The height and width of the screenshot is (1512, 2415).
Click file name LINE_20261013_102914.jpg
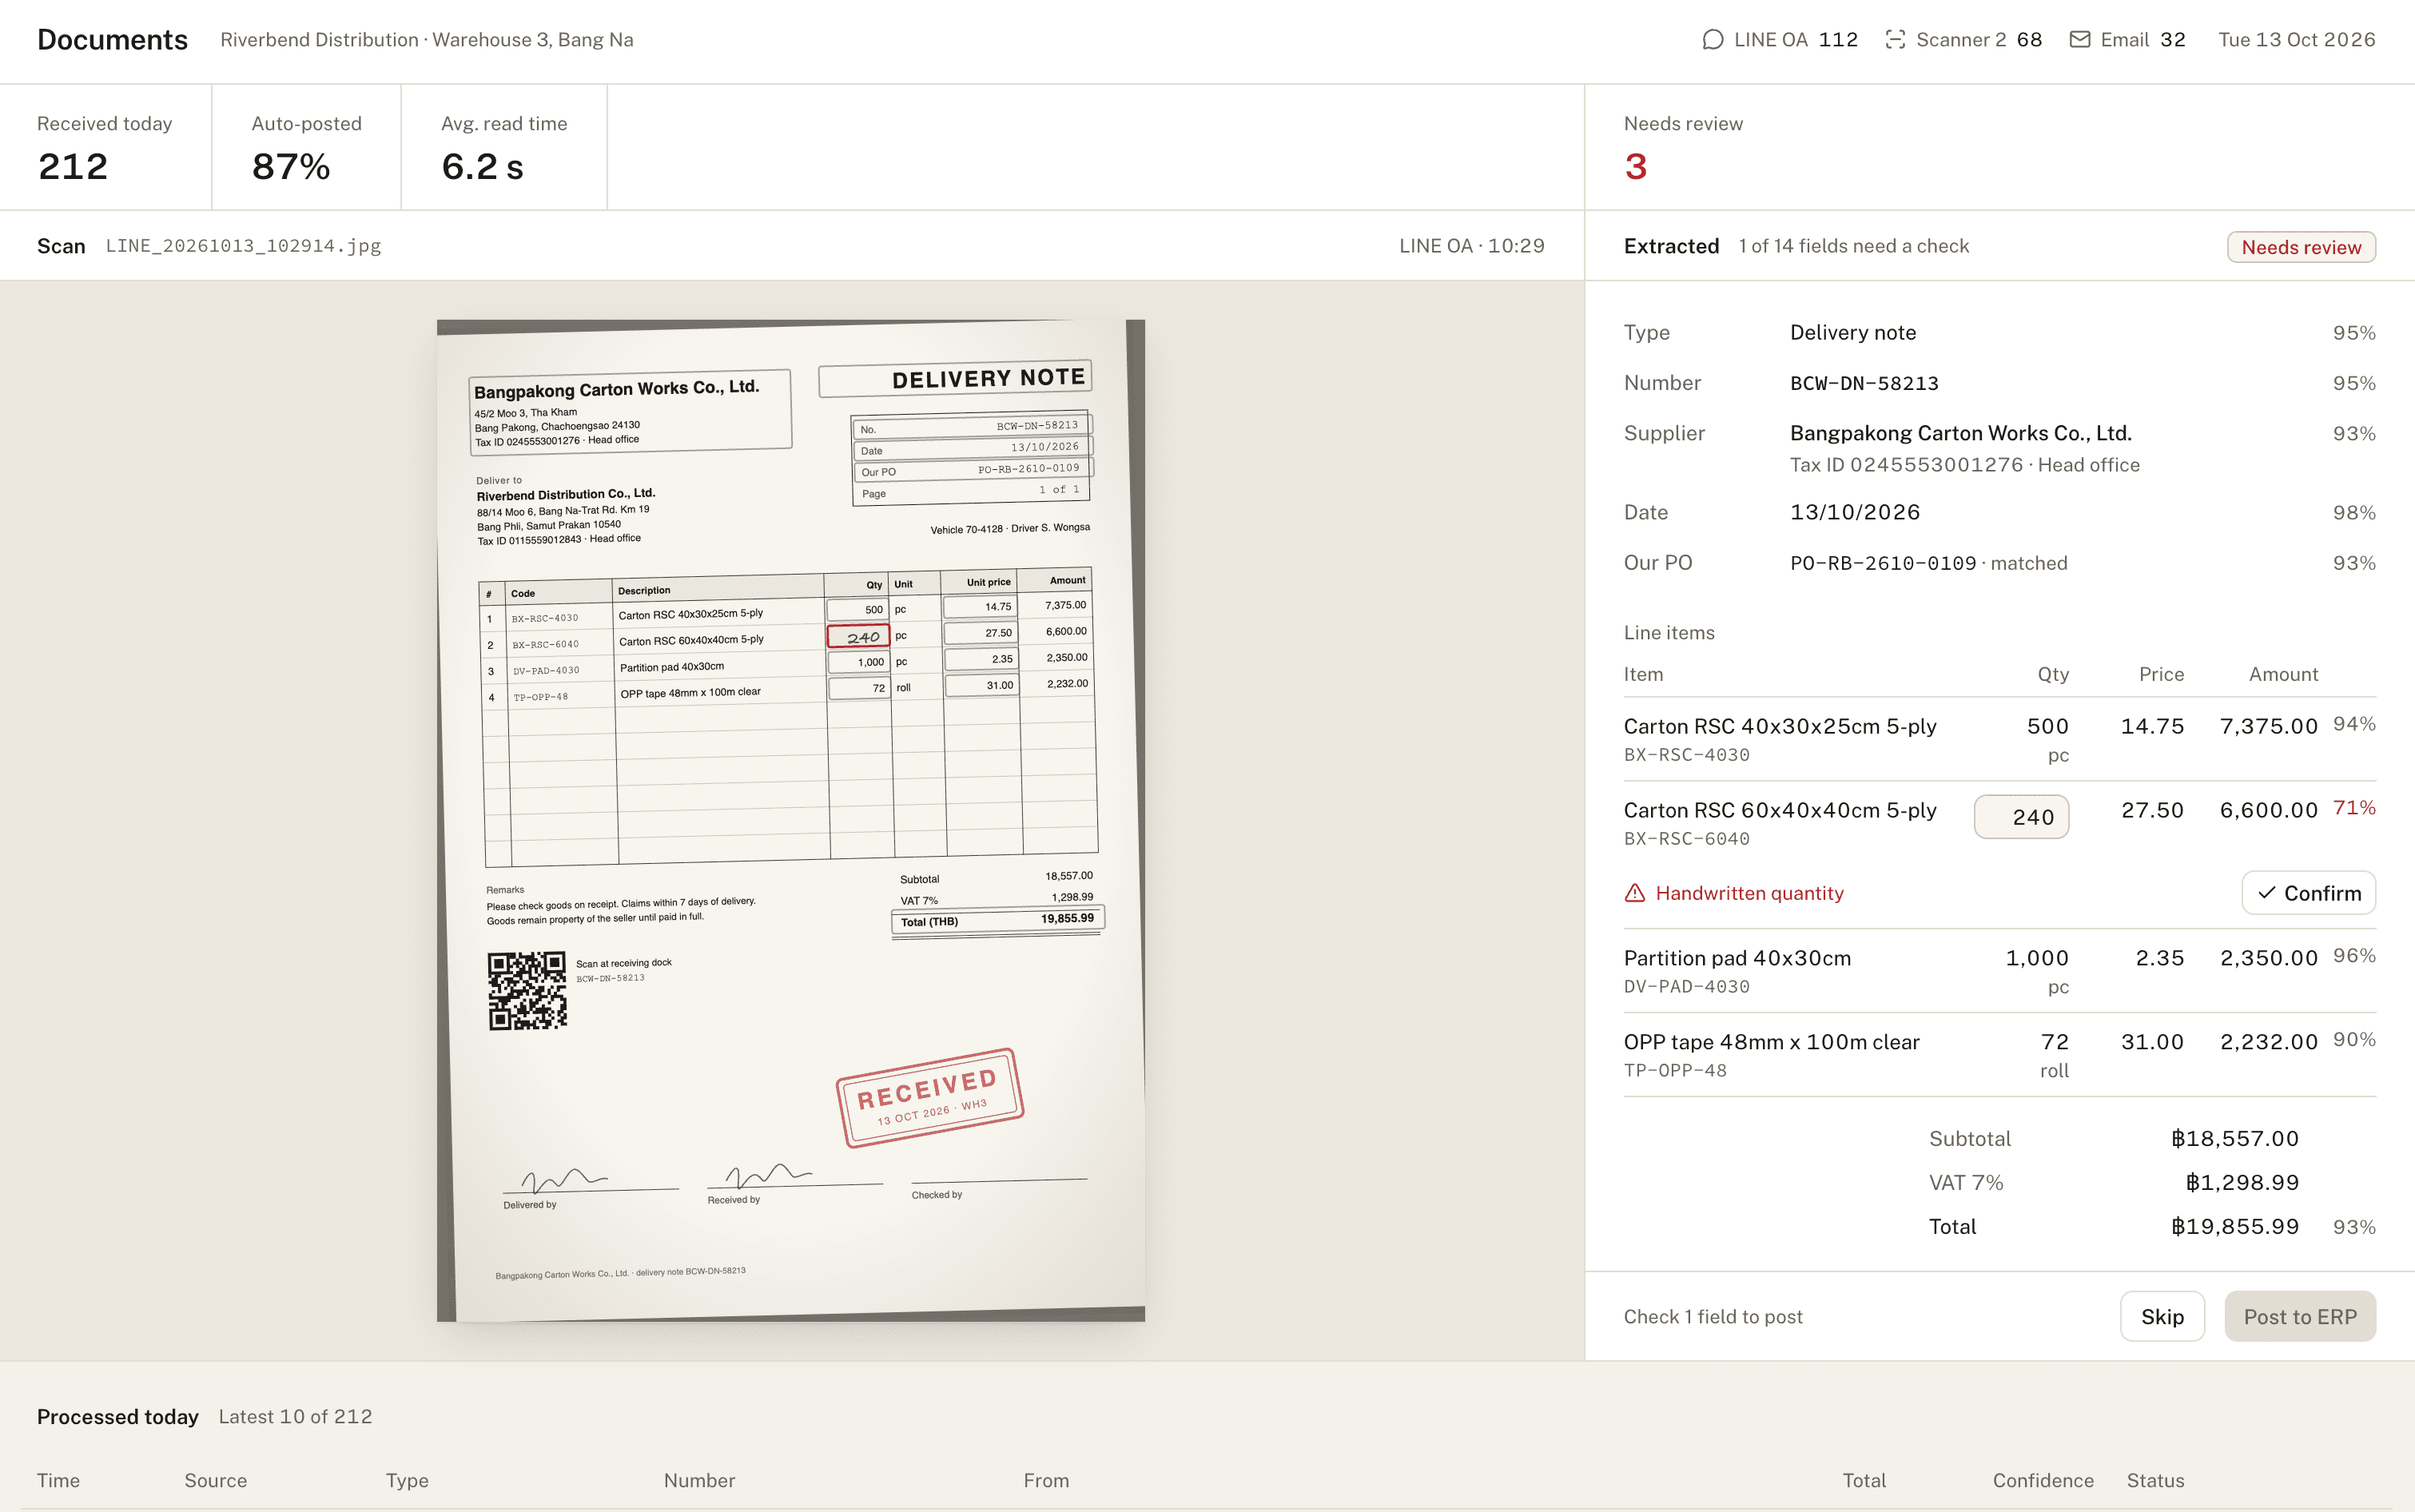click(244, 246)
